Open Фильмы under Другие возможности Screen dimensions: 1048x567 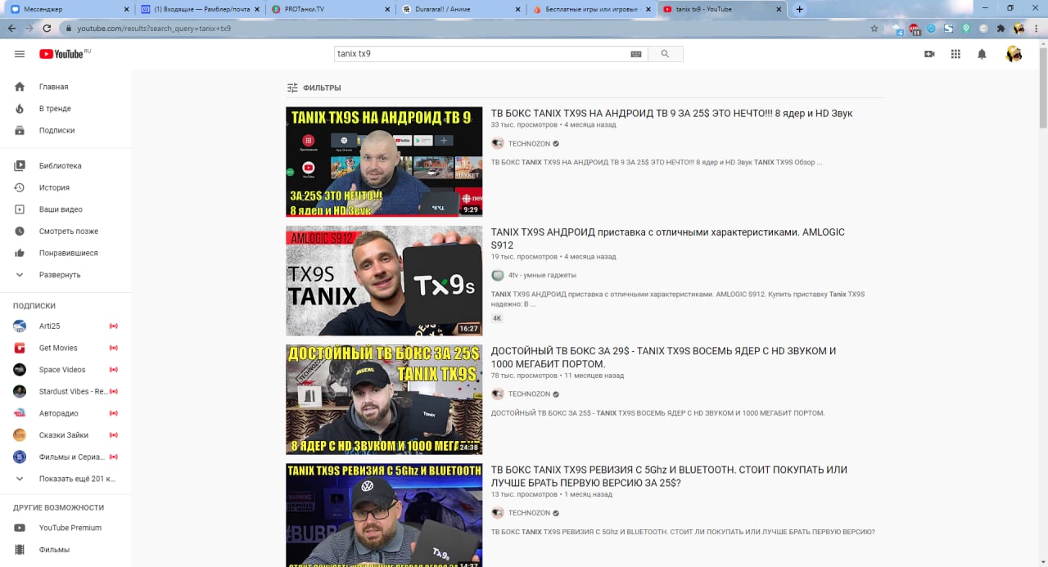[65, 550]
